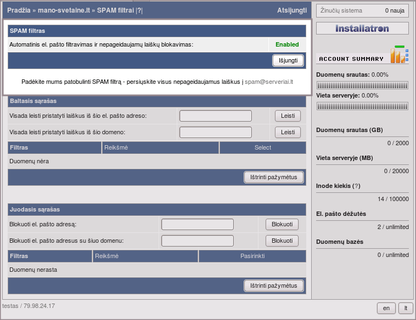Click the Duomenų srautas progress bar
The image size is (416, 320).
[363, 85]
